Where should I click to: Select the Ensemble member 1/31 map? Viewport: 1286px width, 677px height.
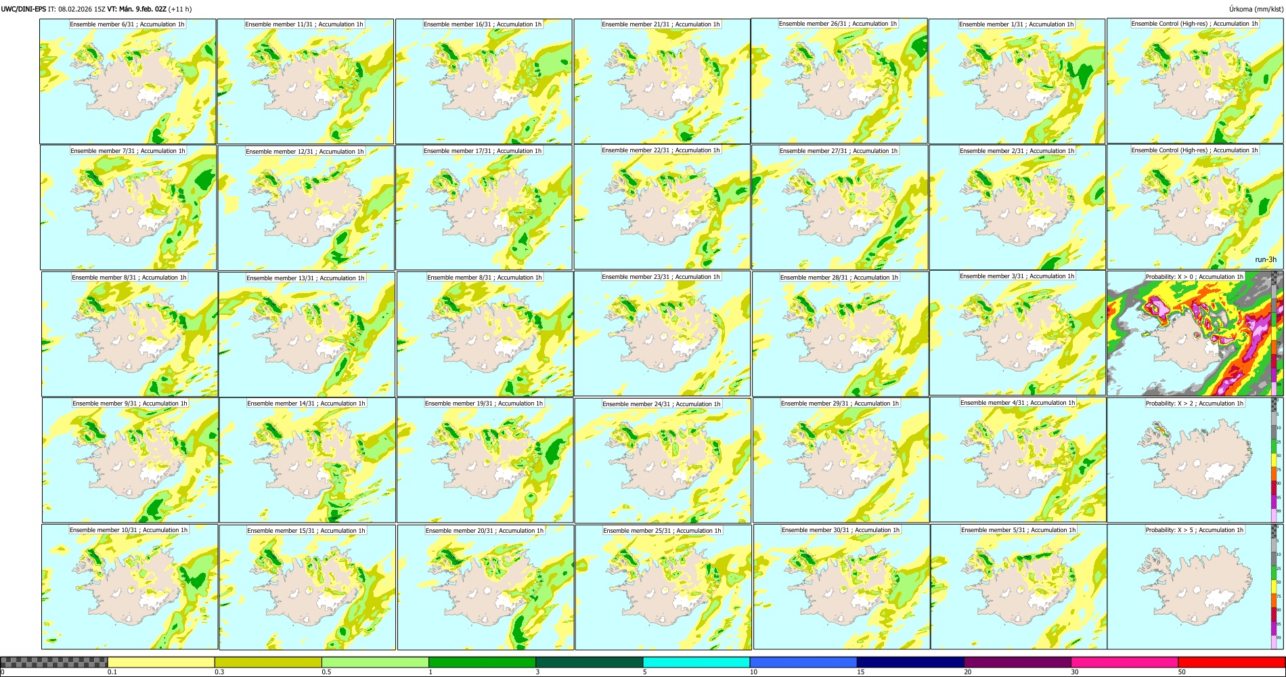coord(1017,81)
